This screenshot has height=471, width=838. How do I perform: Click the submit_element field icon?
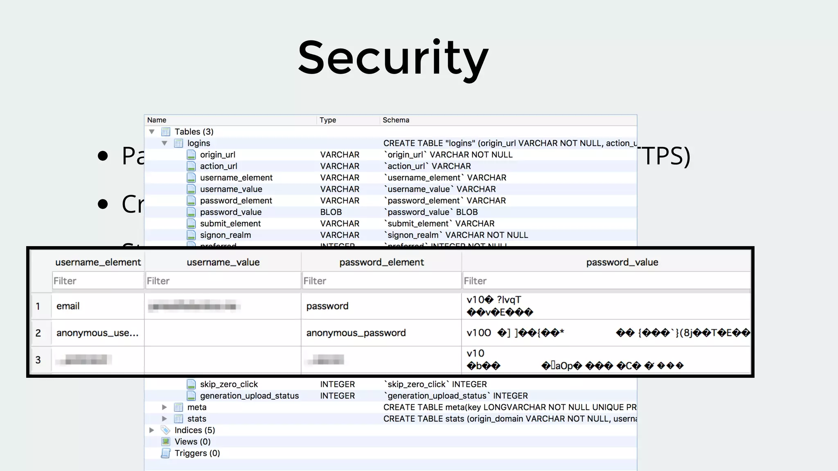click(191, 223)
